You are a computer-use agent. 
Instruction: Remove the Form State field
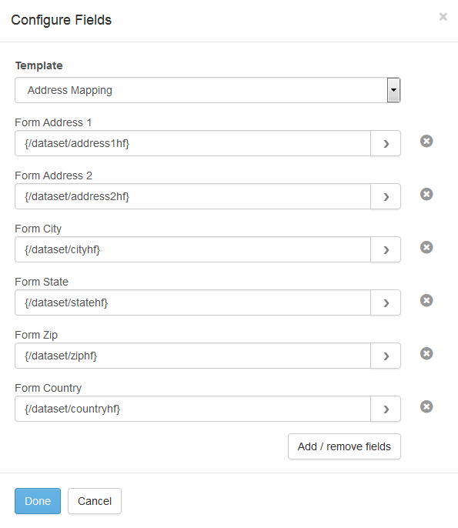[x=426, y=300]
